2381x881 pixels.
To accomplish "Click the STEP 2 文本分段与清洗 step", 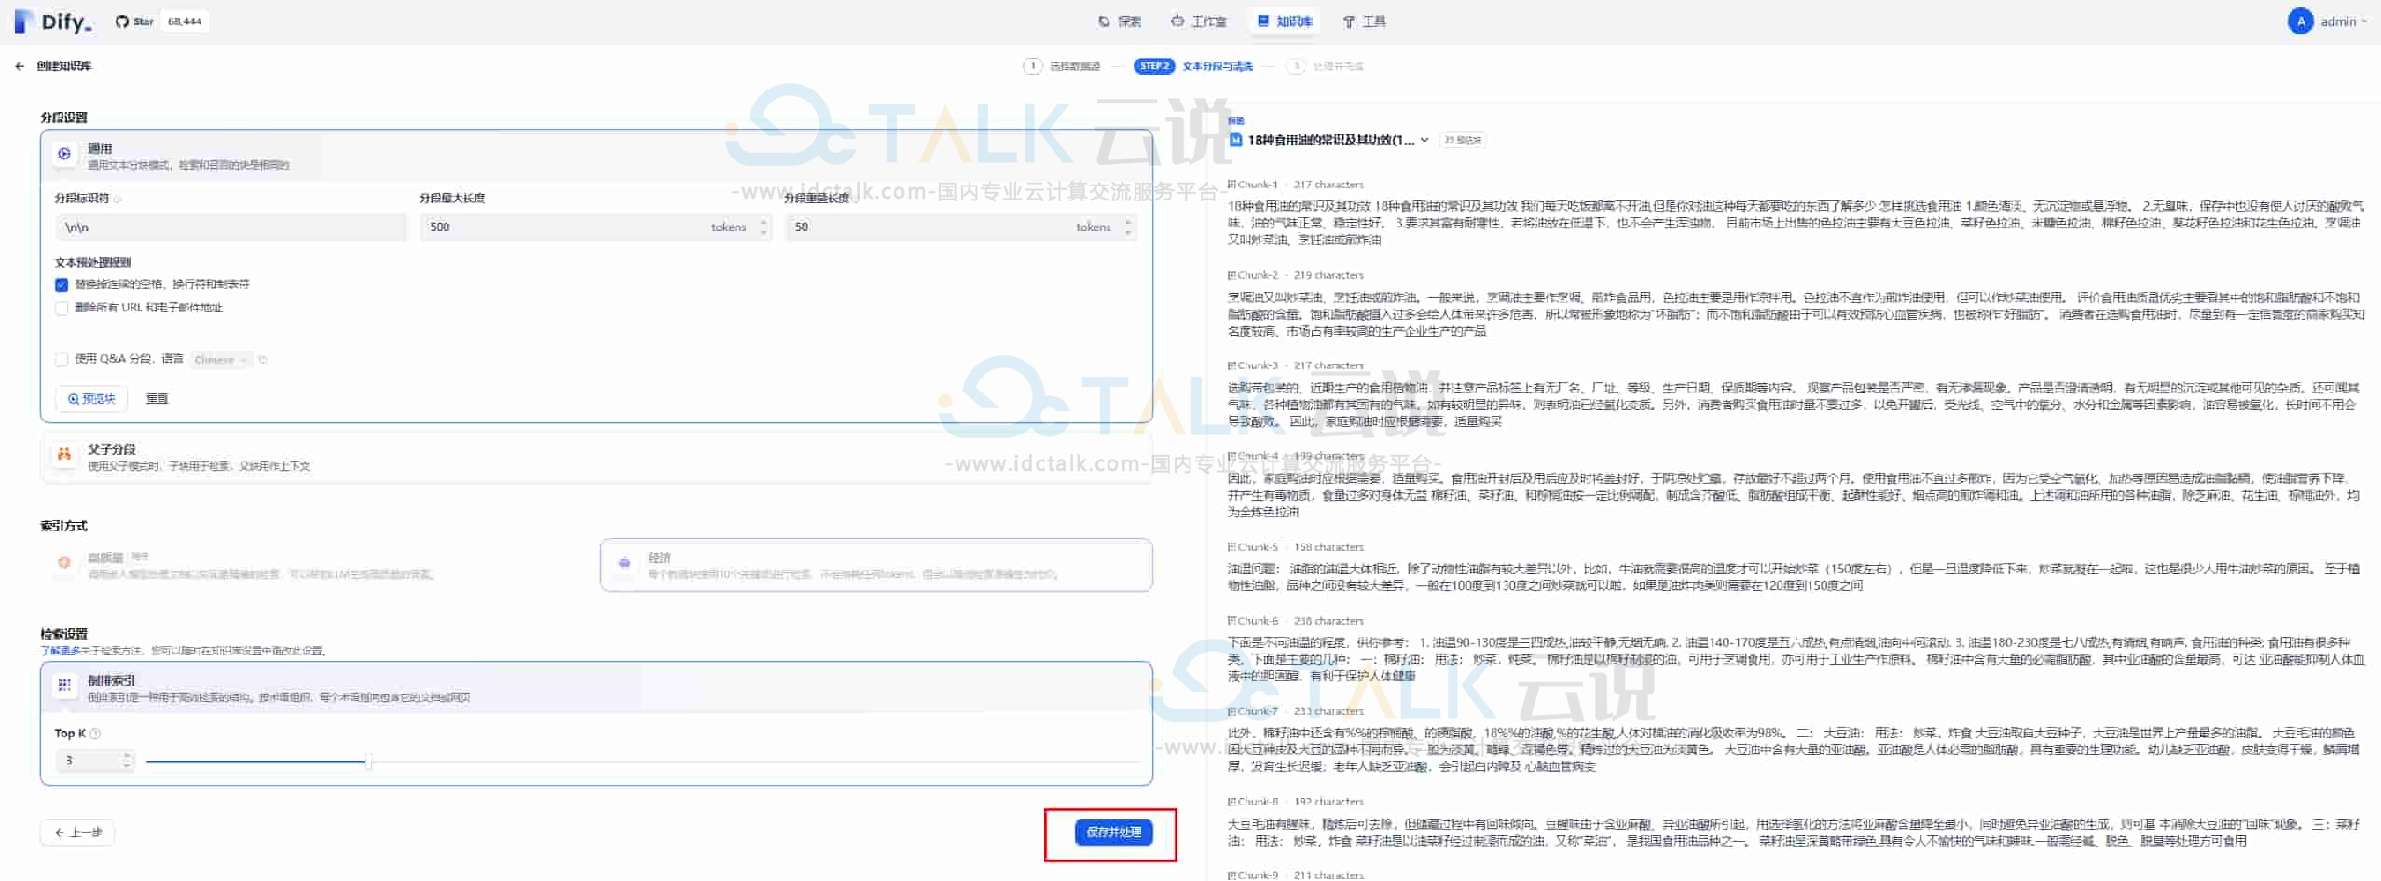I will [1193, 66].
